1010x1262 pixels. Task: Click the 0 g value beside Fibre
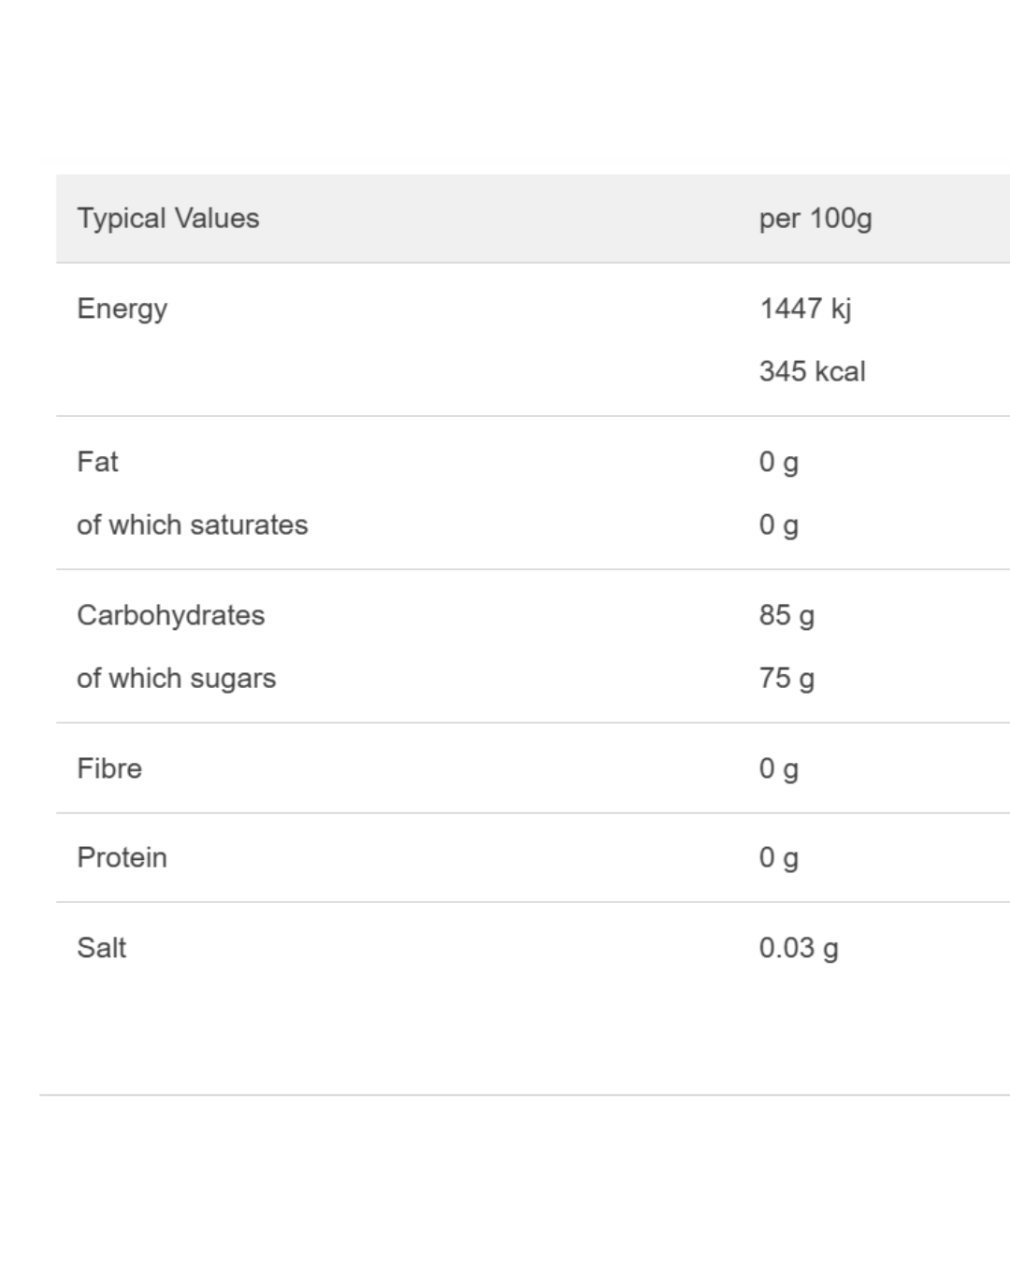[778, 768]
